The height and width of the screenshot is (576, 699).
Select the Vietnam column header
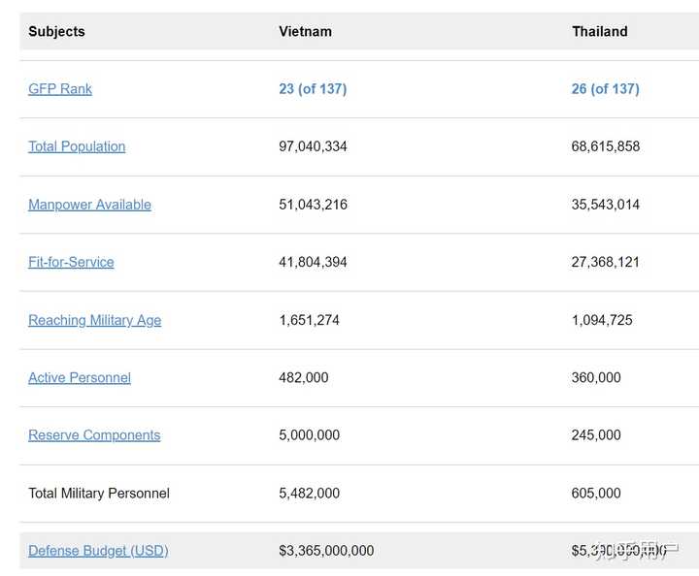305,32
